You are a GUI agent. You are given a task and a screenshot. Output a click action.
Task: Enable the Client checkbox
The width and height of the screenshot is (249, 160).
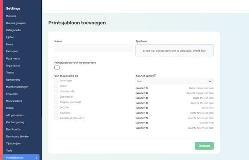(x=56, y=86)
